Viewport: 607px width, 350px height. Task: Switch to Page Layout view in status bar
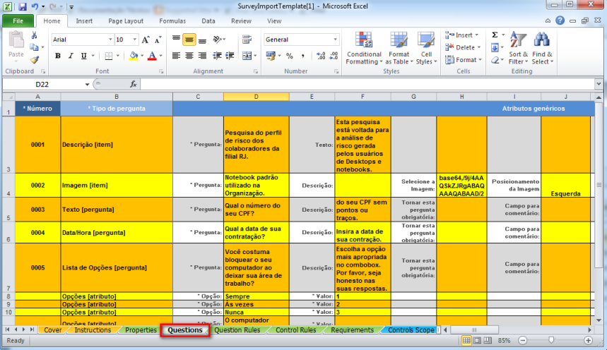pos(477,340)
